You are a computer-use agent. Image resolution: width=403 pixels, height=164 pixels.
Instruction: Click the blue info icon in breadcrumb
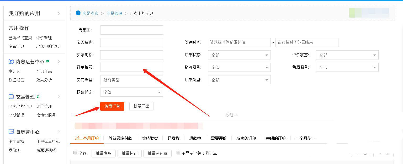click(78, 13)
